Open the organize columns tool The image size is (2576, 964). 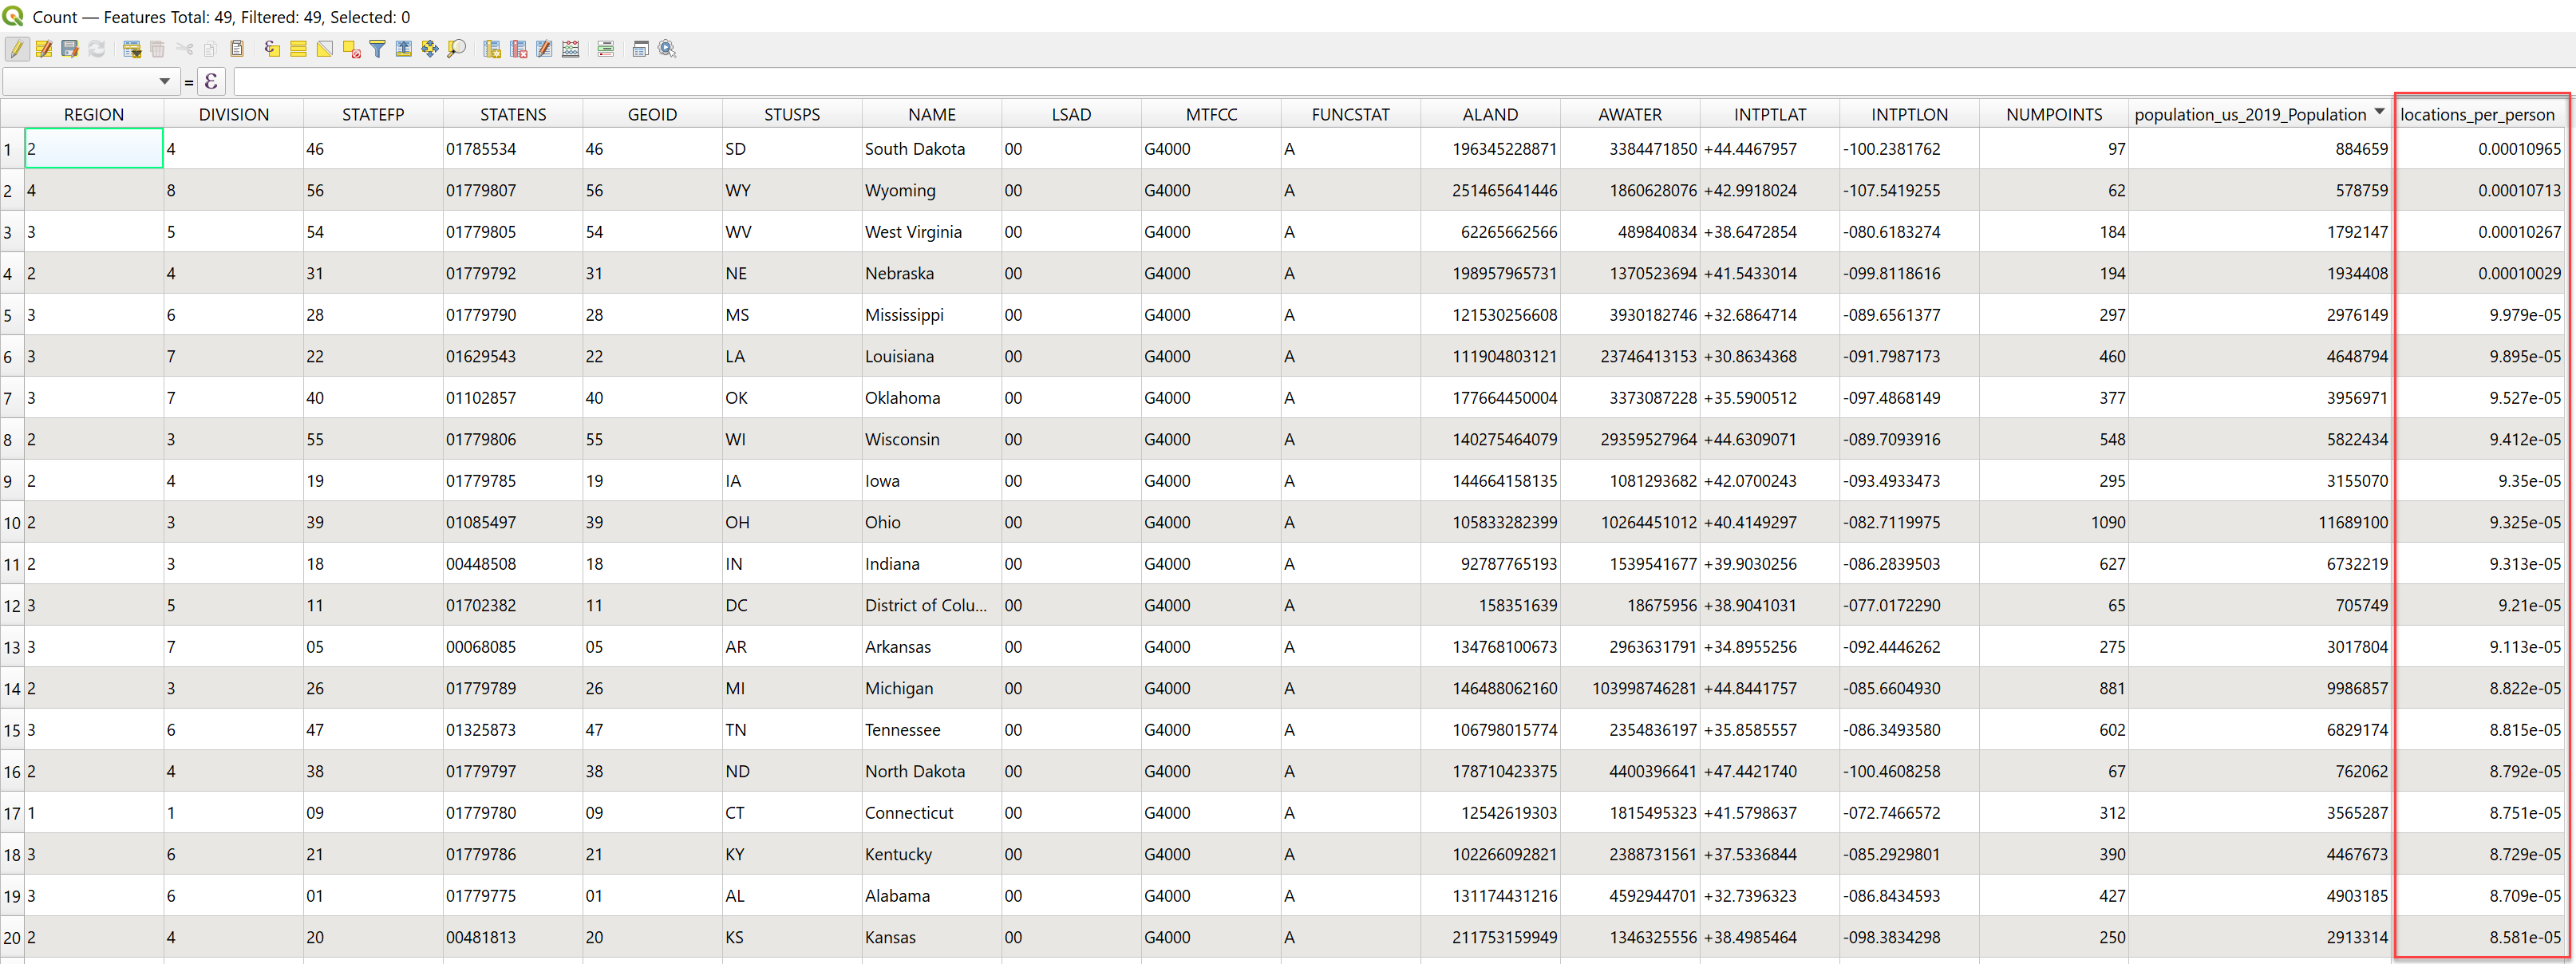coord(544,49)
